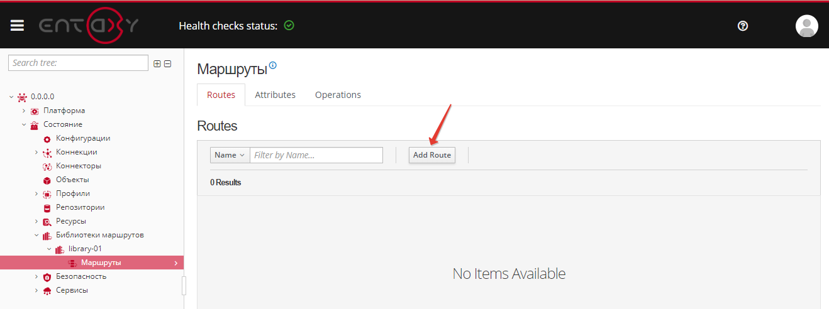Click the green health check status icon
The height and width of the screenshot is (309, 829).
pos(289,26)
